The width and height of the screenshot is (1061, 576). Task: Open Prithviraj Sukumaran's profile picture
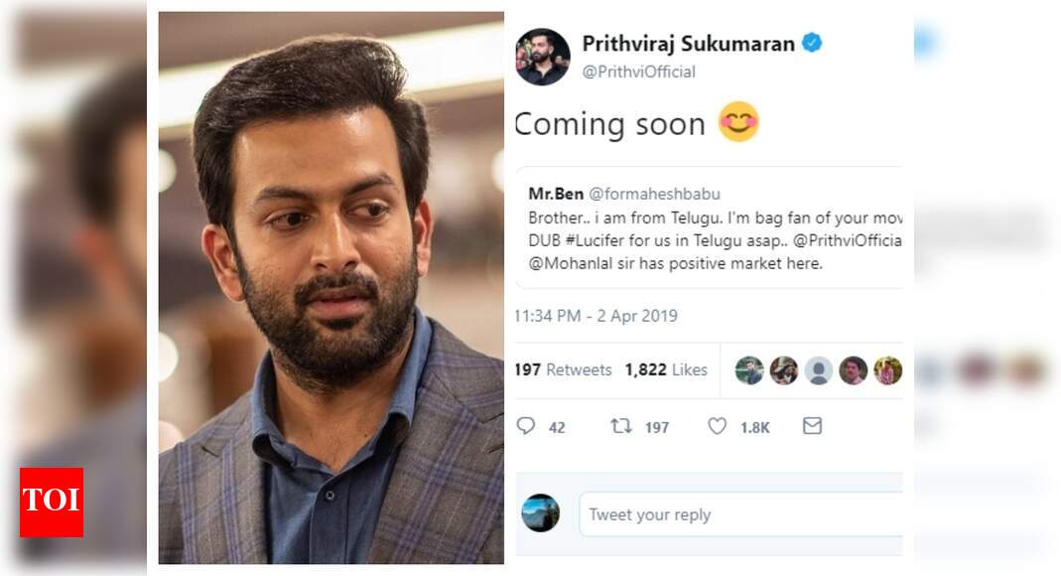pos(543,57)
